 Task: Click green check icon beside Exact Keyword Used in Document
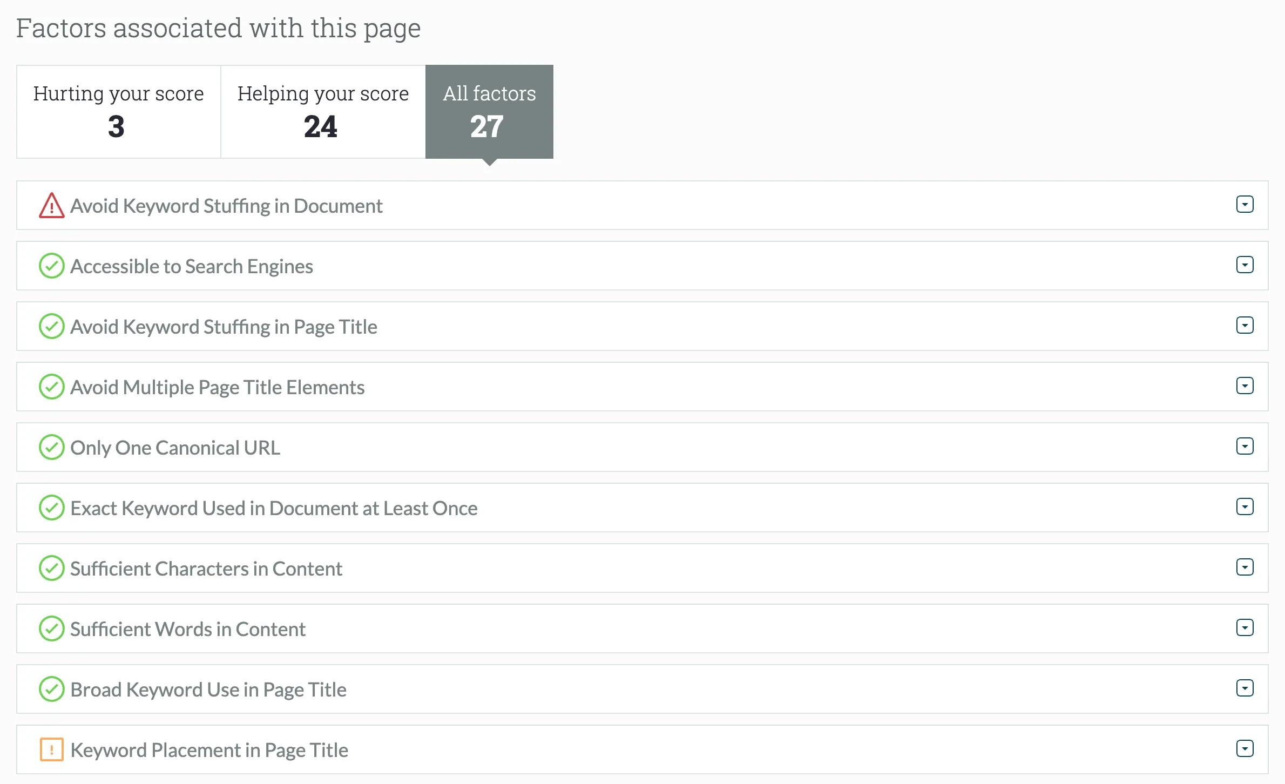click(52, 508)
